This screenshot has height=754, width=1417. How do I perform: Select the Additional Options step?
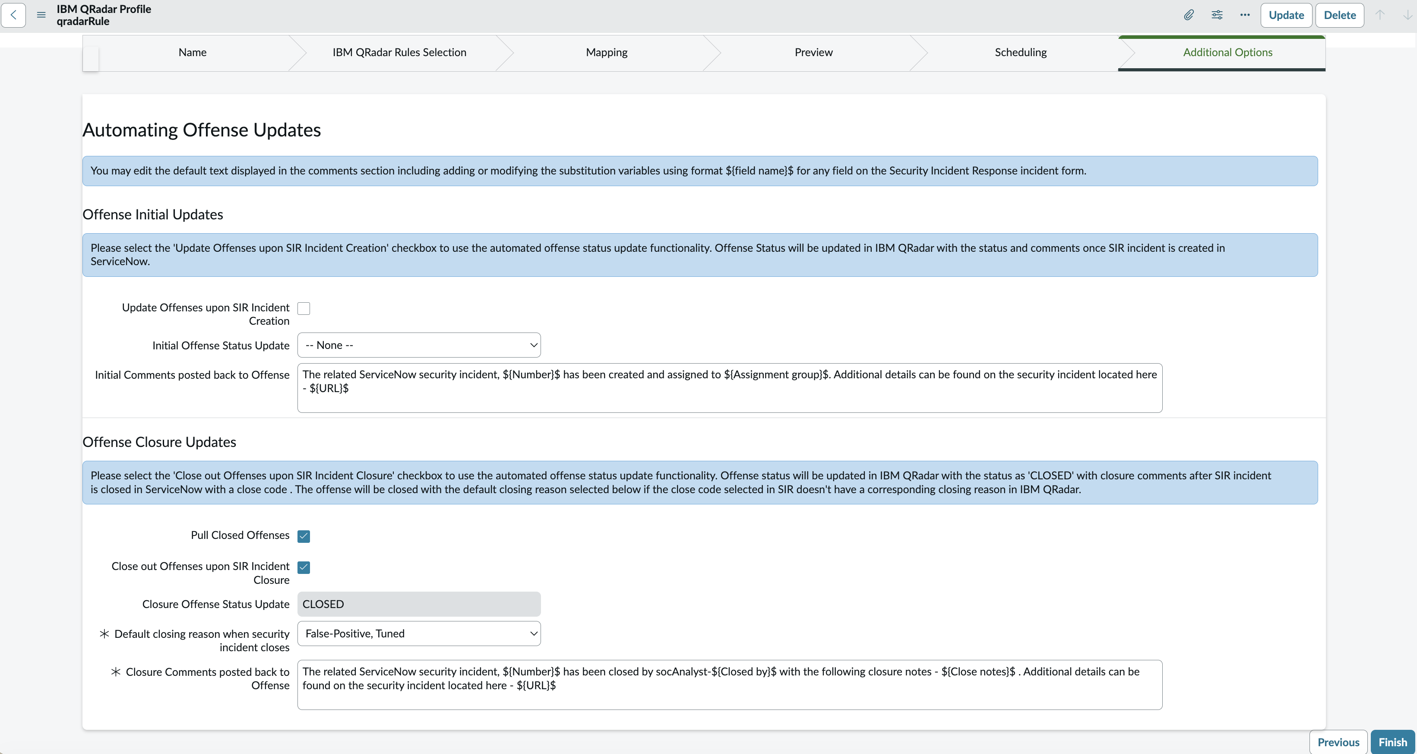coord(1228,52)
